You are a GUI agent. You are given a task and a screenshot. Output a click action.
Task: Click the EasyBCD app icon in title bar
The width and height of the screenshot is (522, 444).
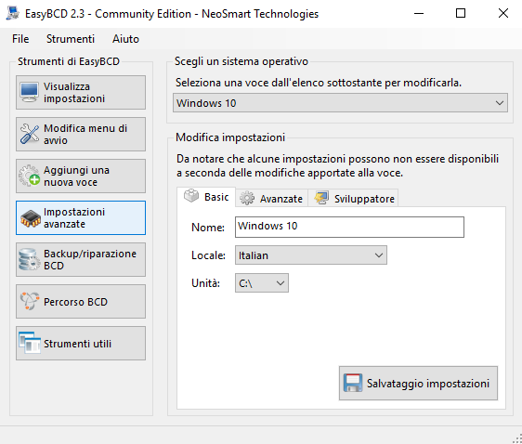[x=13, y=13]
